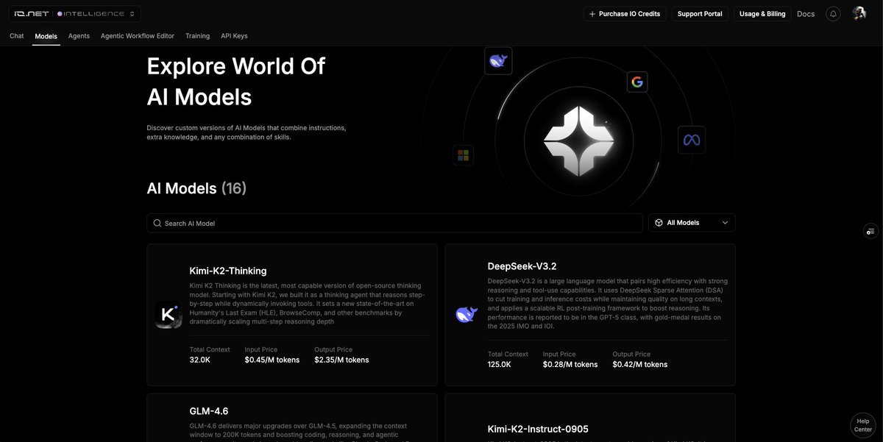Click the $0.42/M tokens output price
This screenshot has height=442, width=883.
click(640, 364)
